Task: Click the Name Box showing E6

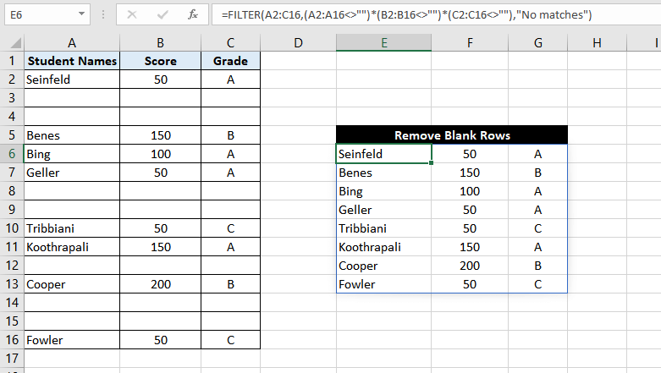Action: (x=41, y=14)
